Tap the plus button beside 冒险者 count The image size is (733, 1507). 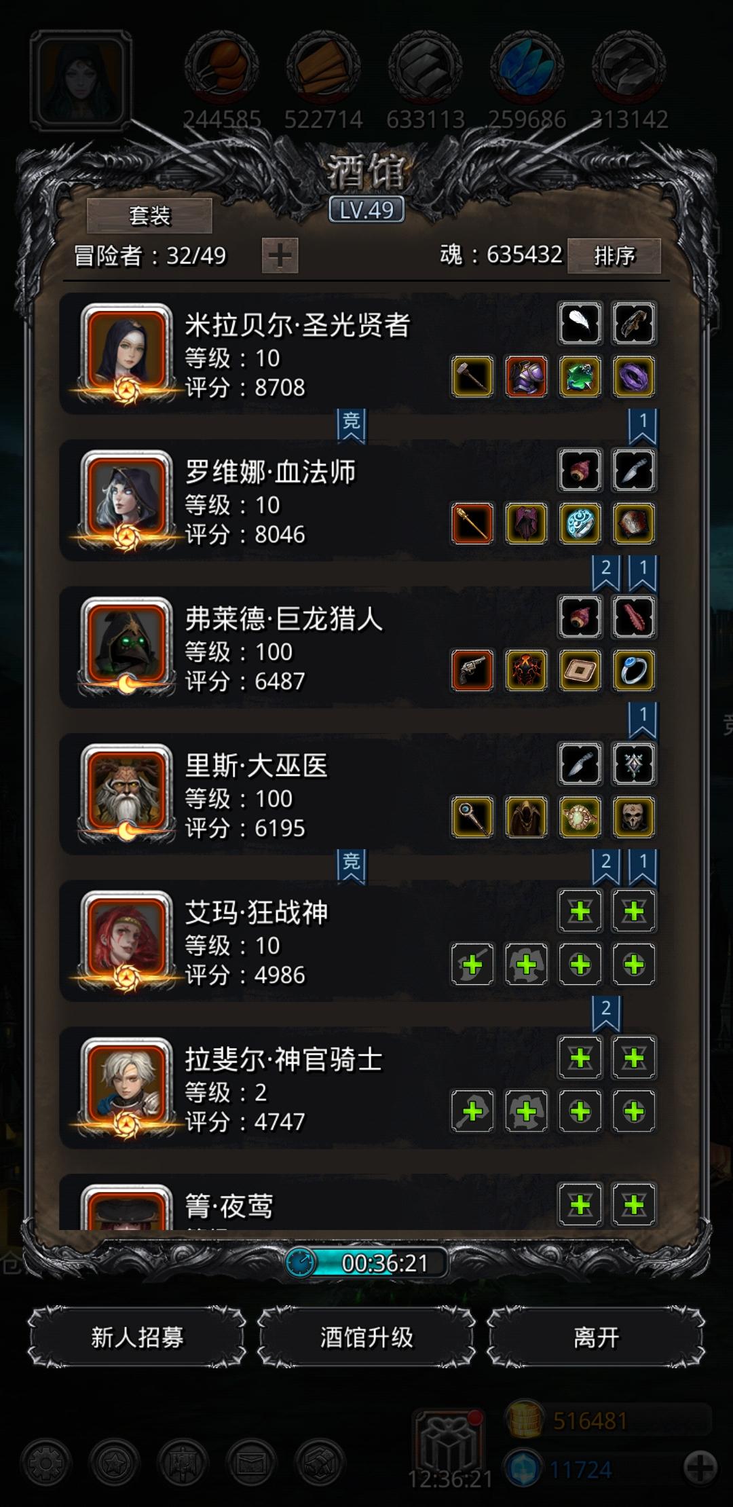(280, 255)
